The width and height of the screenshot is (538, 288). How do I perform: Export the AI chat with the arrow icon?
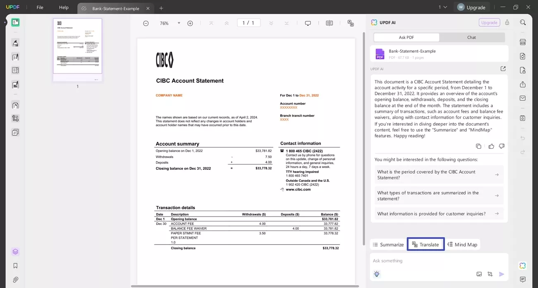(503, 69)
